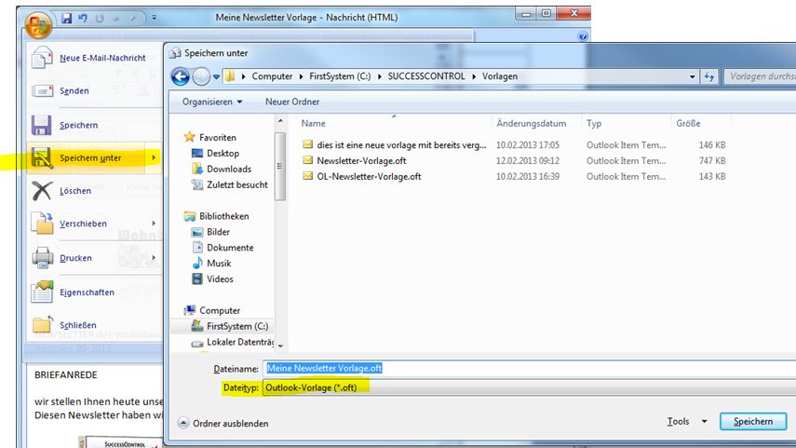
Task: Sort by the Änderungsdatum column header
Action: click(x=532, y=123)
